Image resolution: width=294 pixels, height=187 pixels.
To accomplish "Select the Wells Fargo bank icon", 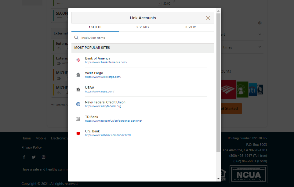I will click(78, 74).
